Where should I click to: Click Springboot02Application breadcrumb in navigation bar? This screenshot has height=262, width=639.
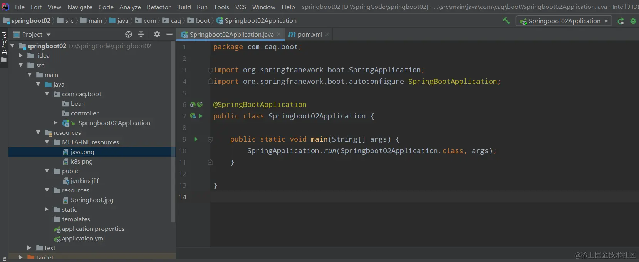point(257,20)
